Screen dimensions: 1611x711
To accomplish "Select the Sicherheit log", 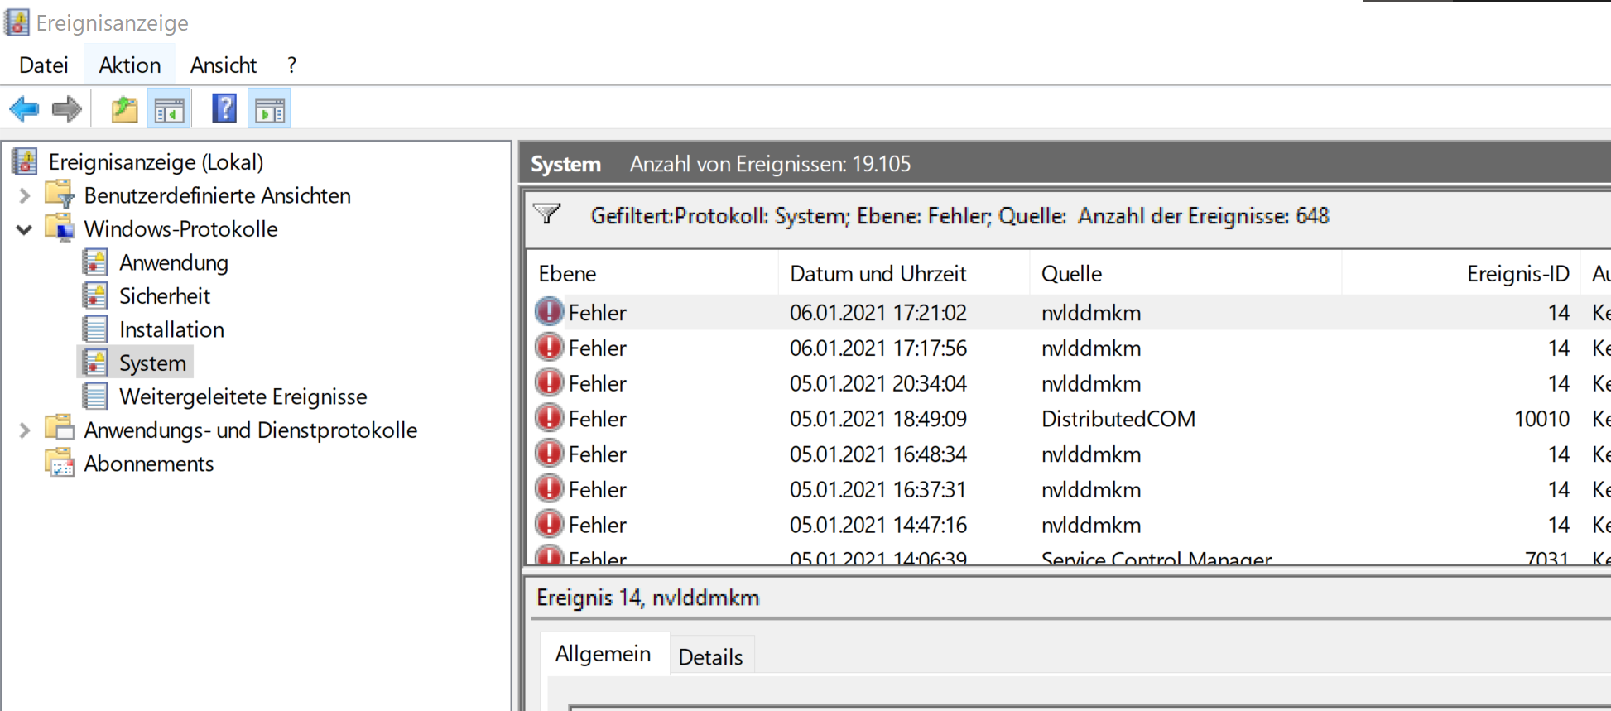I will point(165,295).
